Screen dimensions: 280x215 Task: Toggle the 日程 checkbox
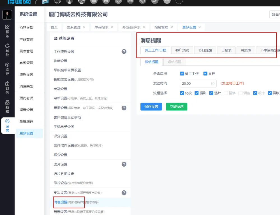click(205, 74)
